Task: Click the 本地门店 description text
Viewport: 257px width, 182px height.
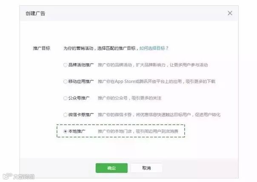Action: pyautogui.click(x=138, y=131)
